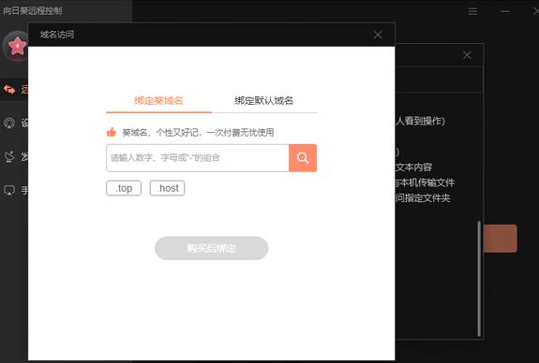Click the domain name input field
This screenshot has height=363, width=539.
(198, 158)
